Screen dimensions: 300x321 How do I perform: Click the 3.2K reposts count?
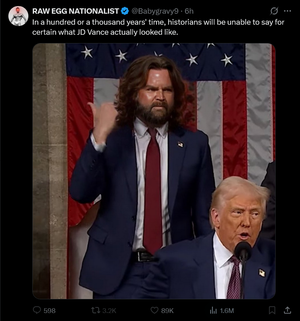109,311
